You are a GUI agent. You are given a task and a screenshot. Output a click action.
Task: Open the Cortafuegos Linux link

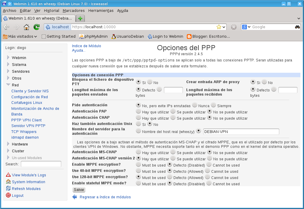point(27,102)
